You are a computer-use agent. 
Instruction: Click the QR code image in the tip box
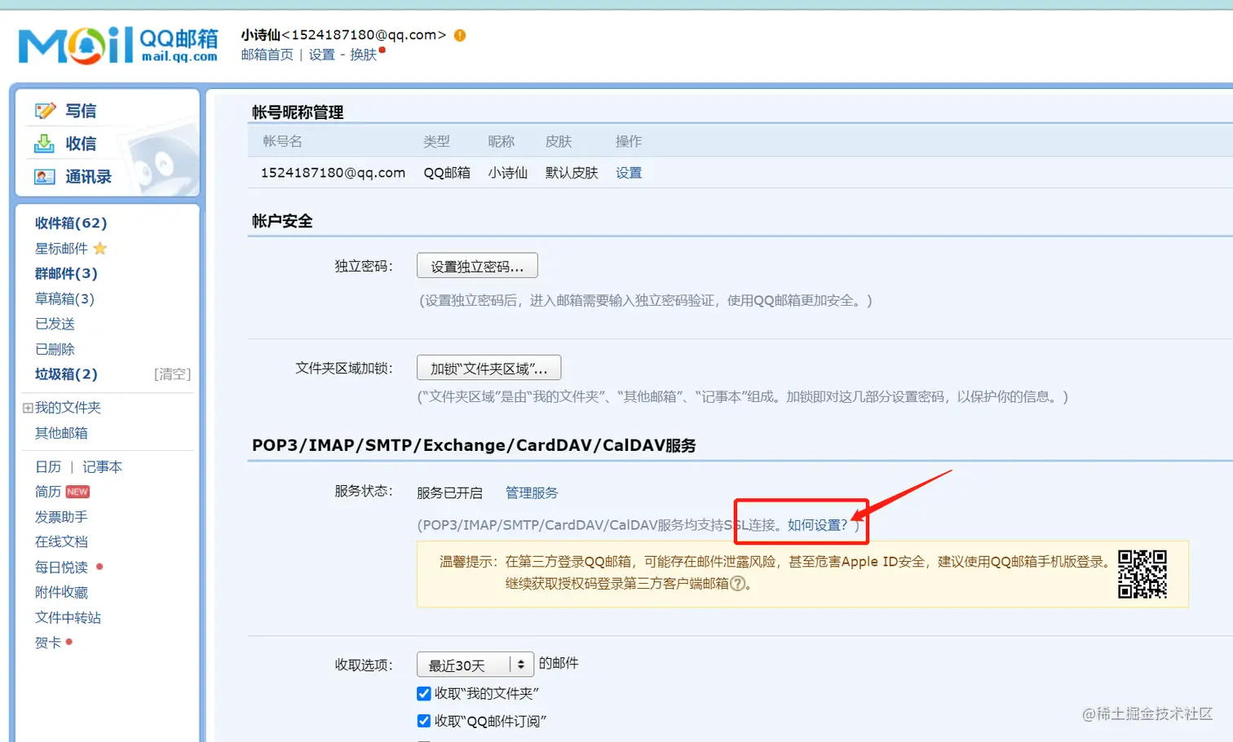click(x=1142, y=574)
